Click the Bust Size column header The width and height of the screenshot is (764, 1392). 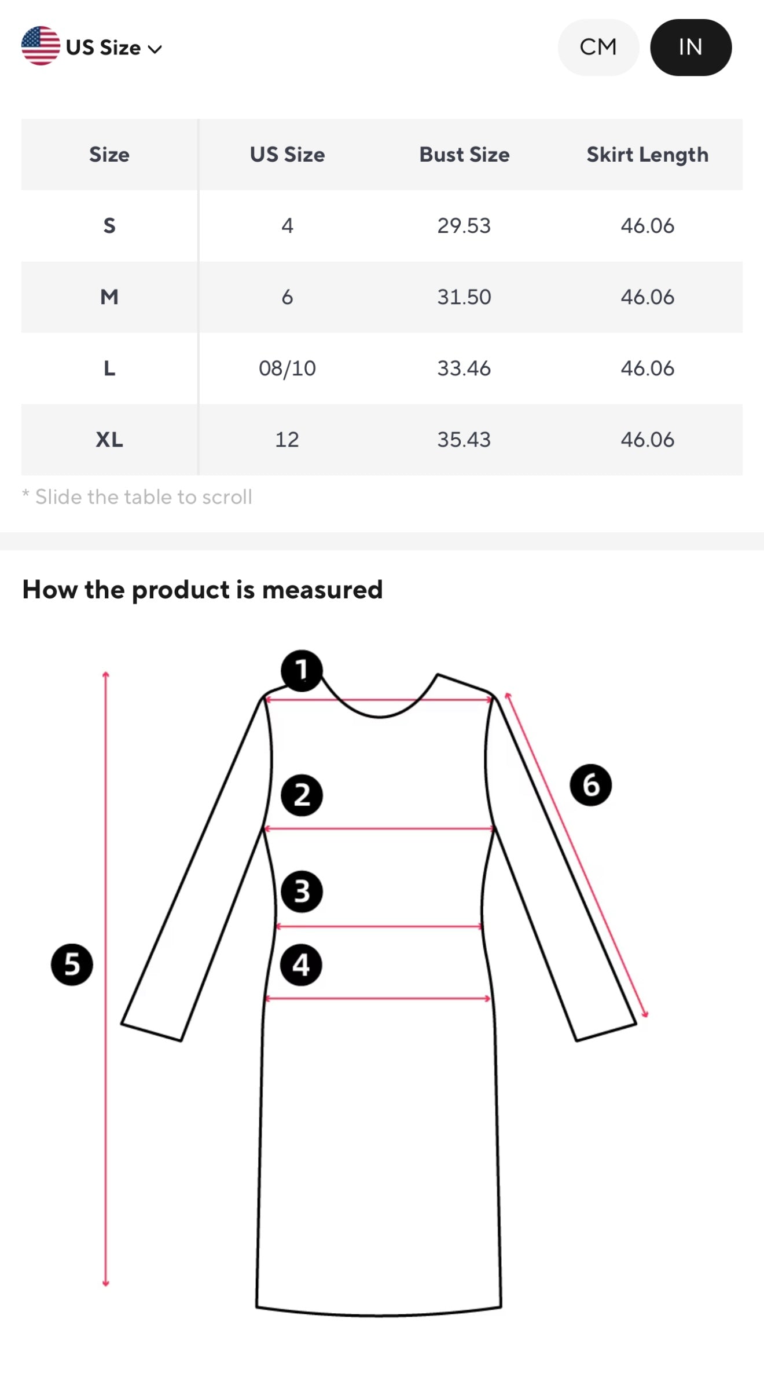(x=464, y=155)
